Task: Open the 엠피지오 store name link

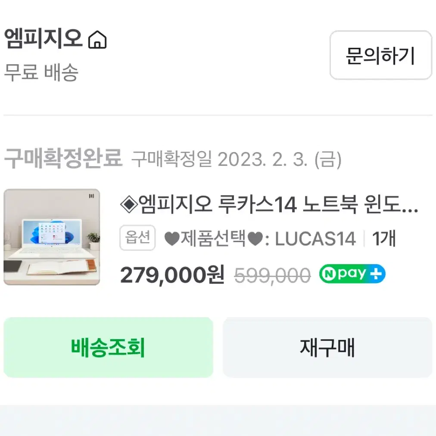Action: pos(44,39)
